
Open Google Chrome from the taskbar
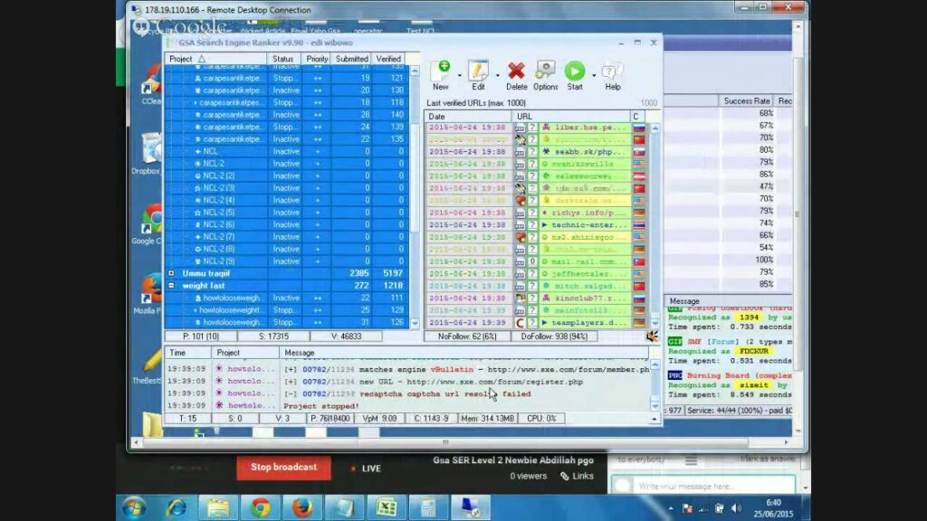[x=260, y=508]
